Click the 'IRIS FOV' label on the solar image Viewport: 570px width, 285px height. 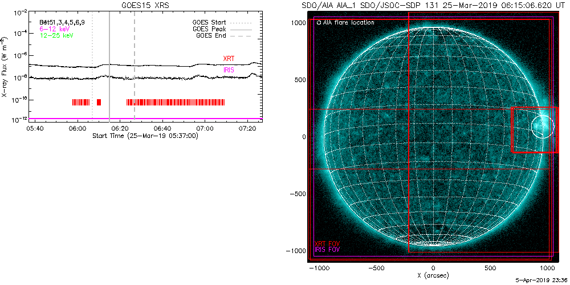click(x=328, y=250)
